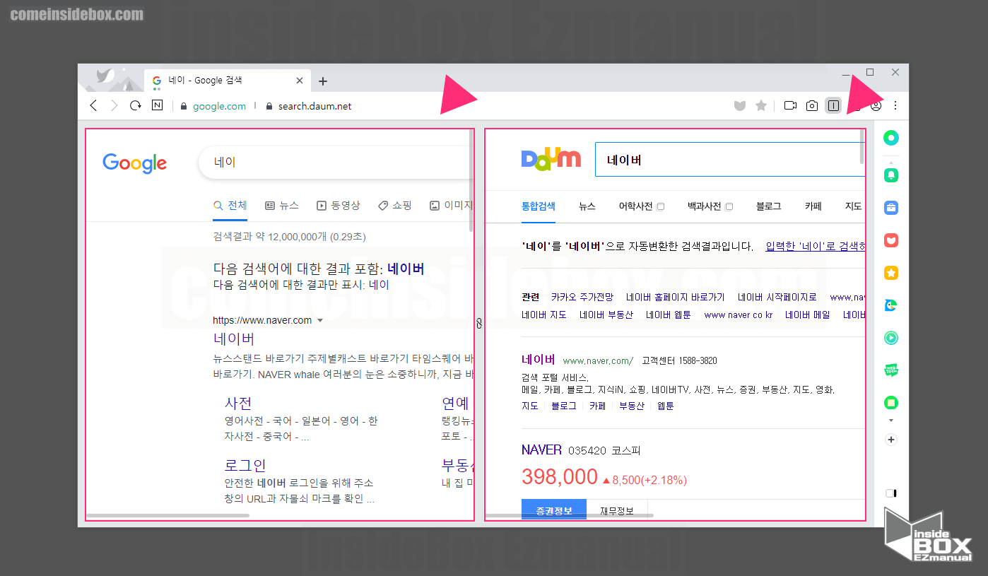Switch to the Google 뉴스 tab

pyautogui.click(x=282, y=206)
